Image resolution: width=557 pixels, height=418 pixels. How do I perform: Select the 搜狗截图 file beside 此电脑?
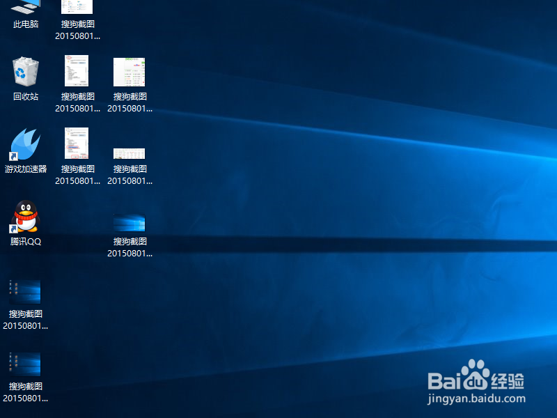coord(77,20)
